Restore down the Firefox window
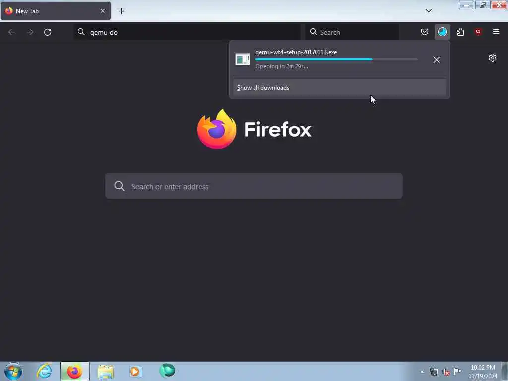508x381 pixels. click(x=482, y=5)
